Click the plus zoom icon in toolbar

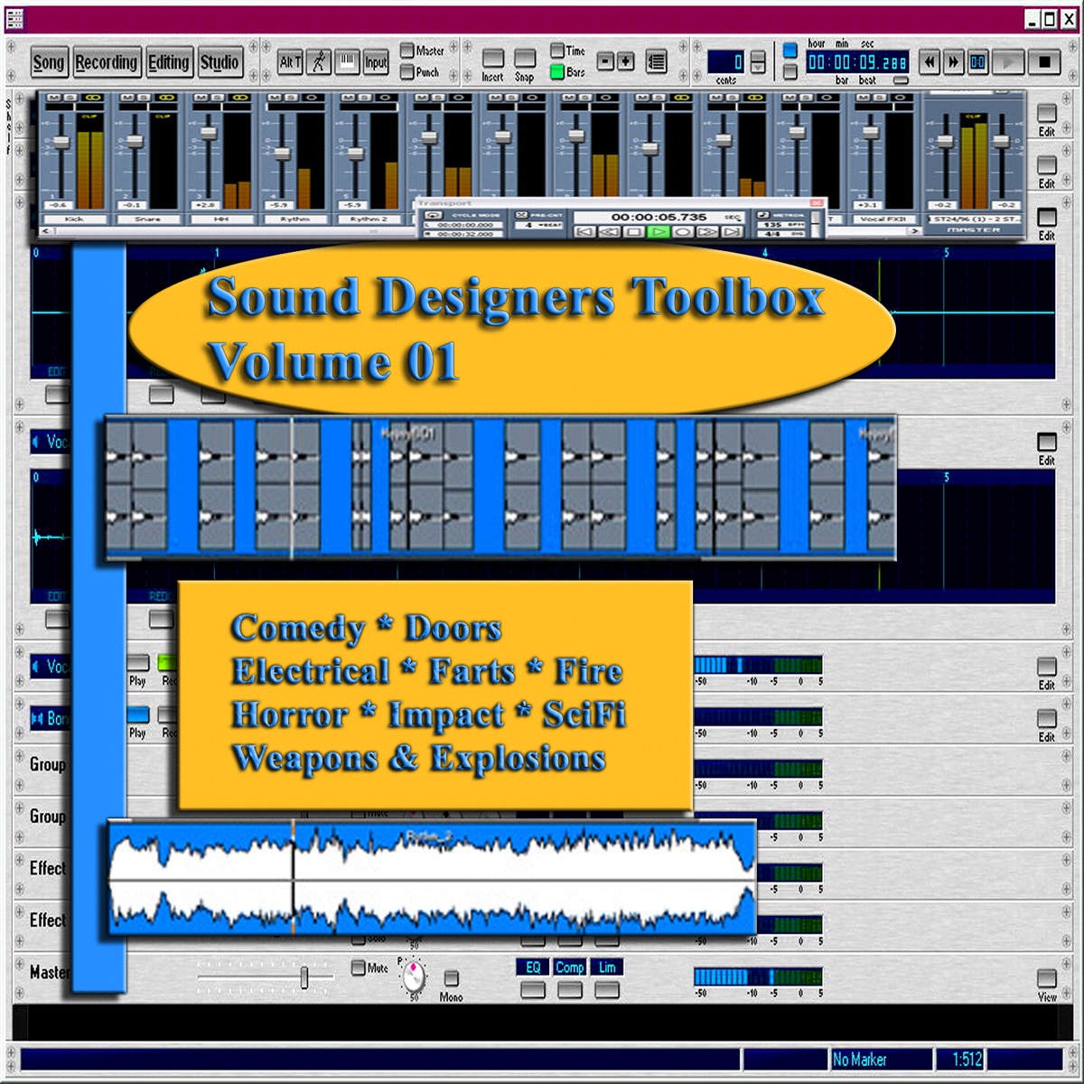pos(625,61)
